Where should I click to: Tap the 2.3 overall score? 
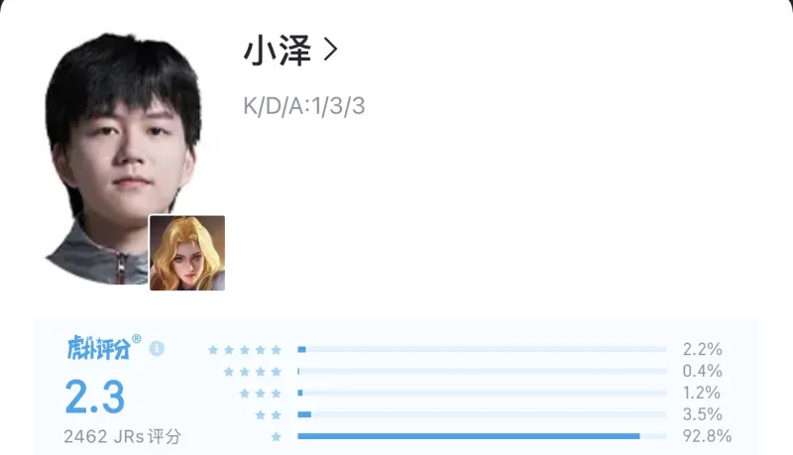point(94,397)
